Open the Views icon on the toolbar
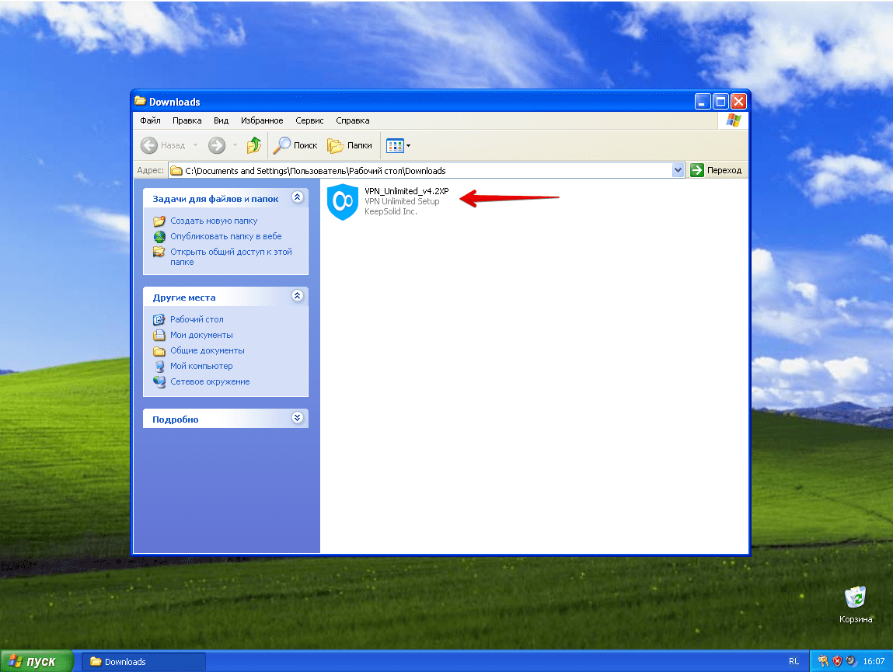Viewport: 893px width, 672px height. pos(393,145)
